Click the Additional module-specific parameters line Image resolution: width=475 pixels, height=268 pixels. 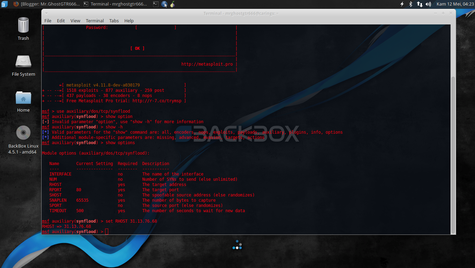point(153,137)
